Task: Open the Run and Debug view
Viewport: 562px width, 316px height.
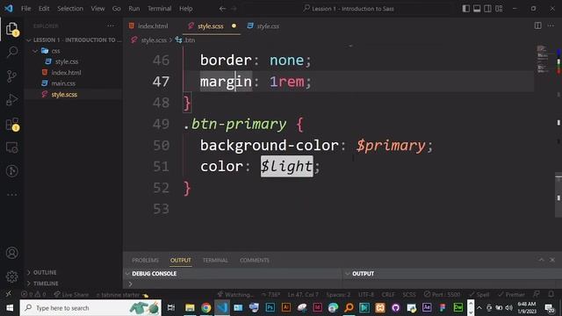Action: click(11, 100)
